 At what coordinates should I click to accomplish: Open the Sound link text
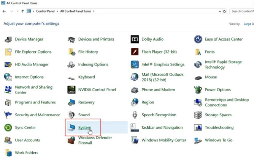[84, 115]
